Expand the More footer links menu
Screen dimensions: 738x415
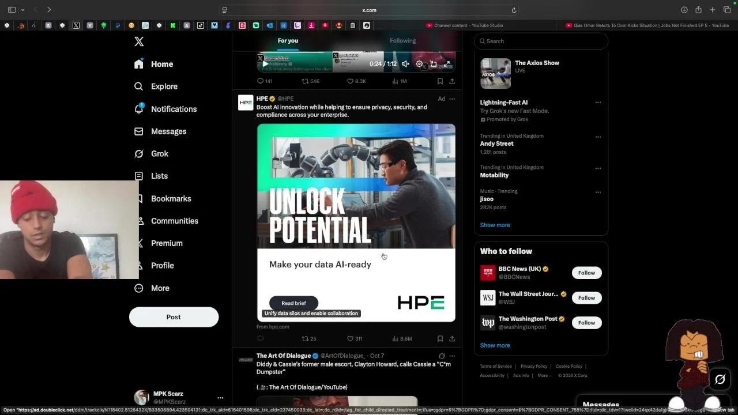point(544,376)
